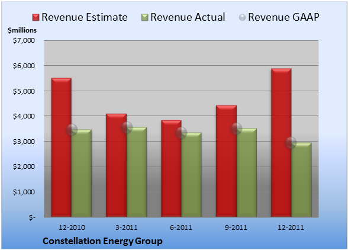Screen dimensions: 348x250
Task: Click the 9-2011 quarter label
Action: click(x=236, y=227)
